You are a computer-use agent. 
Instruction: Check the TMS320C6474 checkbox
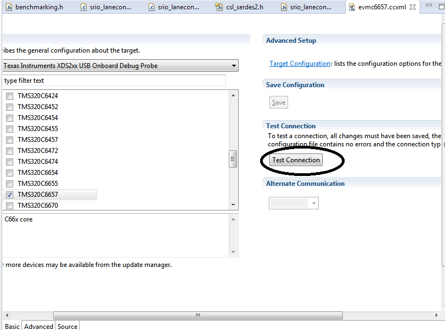[10, 162]
